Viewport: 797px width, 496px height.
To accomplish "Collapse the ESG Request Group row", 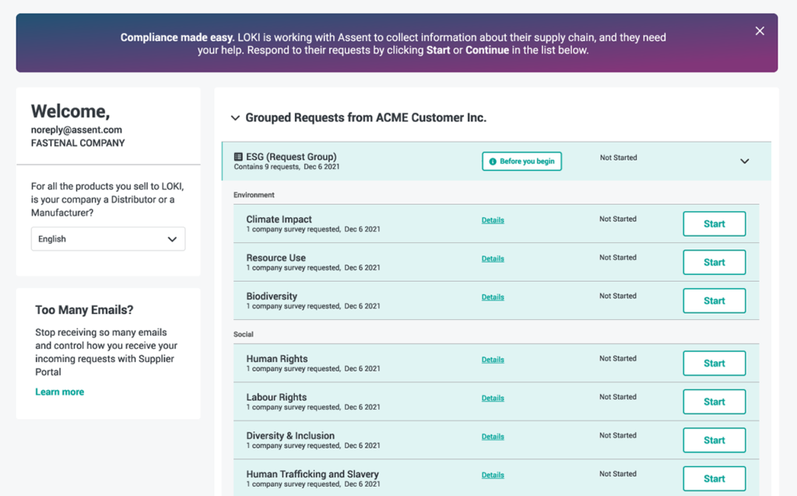I will coord(744,160).
